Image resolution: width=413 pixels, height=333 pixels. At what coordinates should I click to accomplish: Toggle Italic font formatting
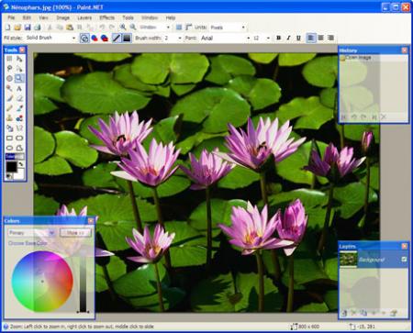[x=288, y=38]
